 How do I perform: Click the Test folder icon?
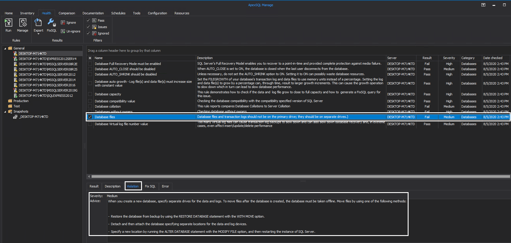[x=10, y=106]
